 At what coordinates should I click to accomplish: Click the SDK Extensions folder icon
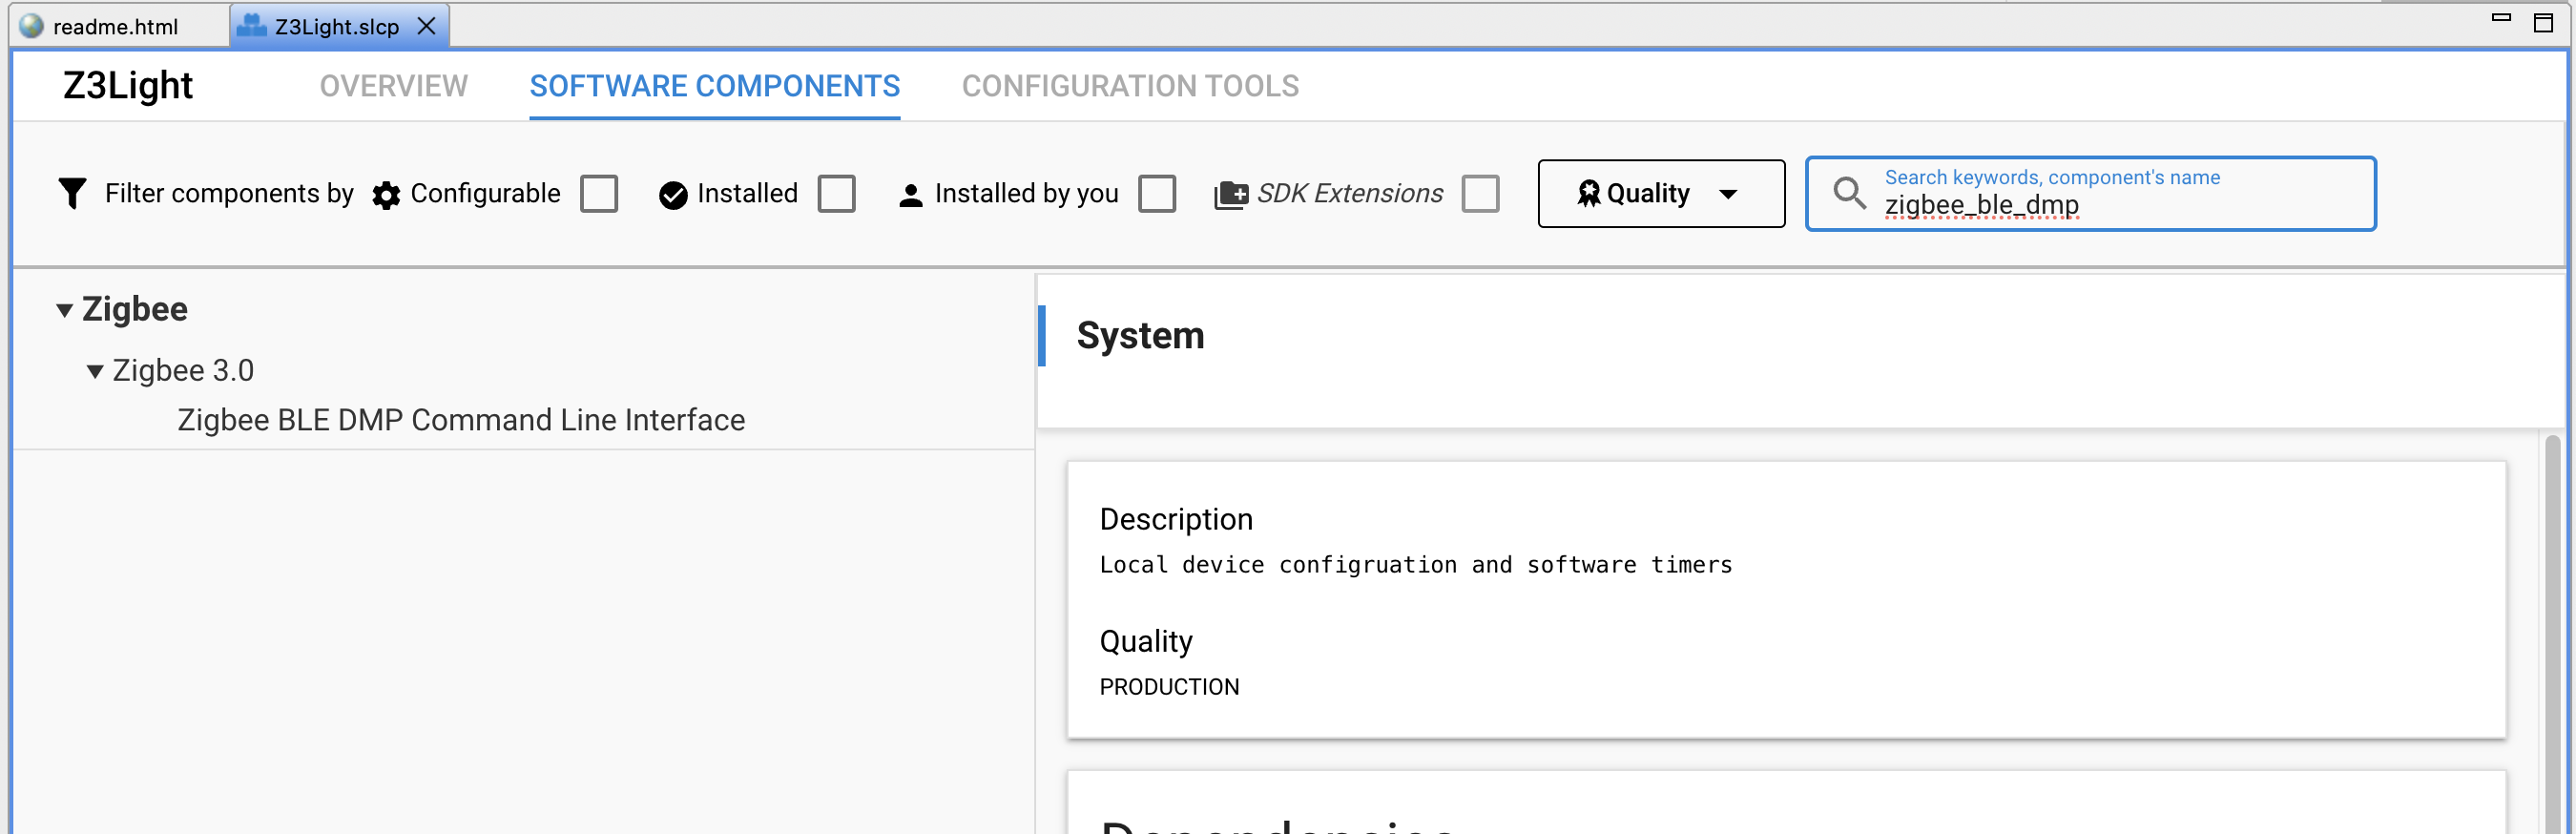pos(1231,195)
